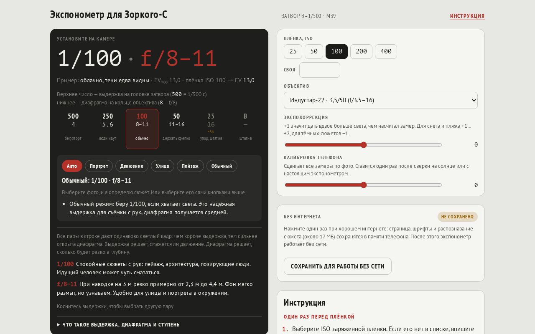Choose the 1/50 f/11–16 exposure pair
Viewport: 535px width, 334px height.
tap(176, 129)
